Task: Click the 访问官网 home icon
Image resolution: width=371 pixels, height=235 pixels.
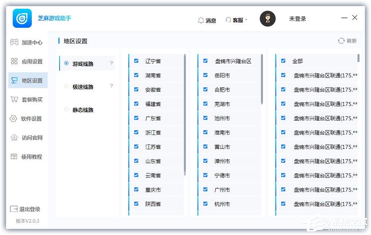Action: click(x=14, y=137)
